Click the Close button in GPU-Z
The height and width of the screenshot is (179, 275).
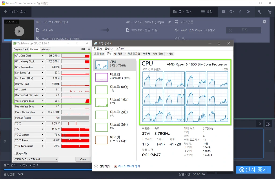[x=83, y=159]
